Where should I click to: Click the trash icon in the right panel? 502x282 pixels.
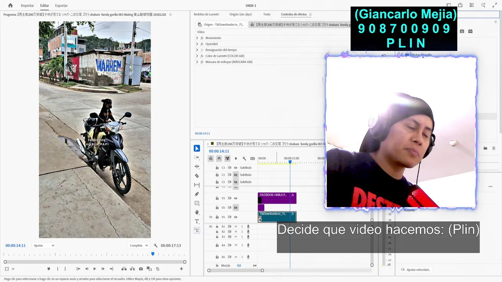494,148
